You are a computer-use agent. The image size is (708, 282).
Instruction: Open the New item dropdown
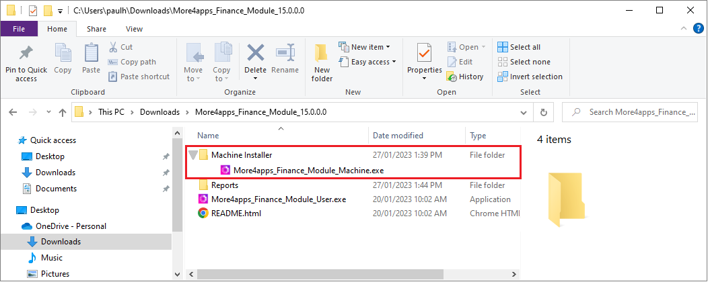pyautogui.click(x=364, y=47)
